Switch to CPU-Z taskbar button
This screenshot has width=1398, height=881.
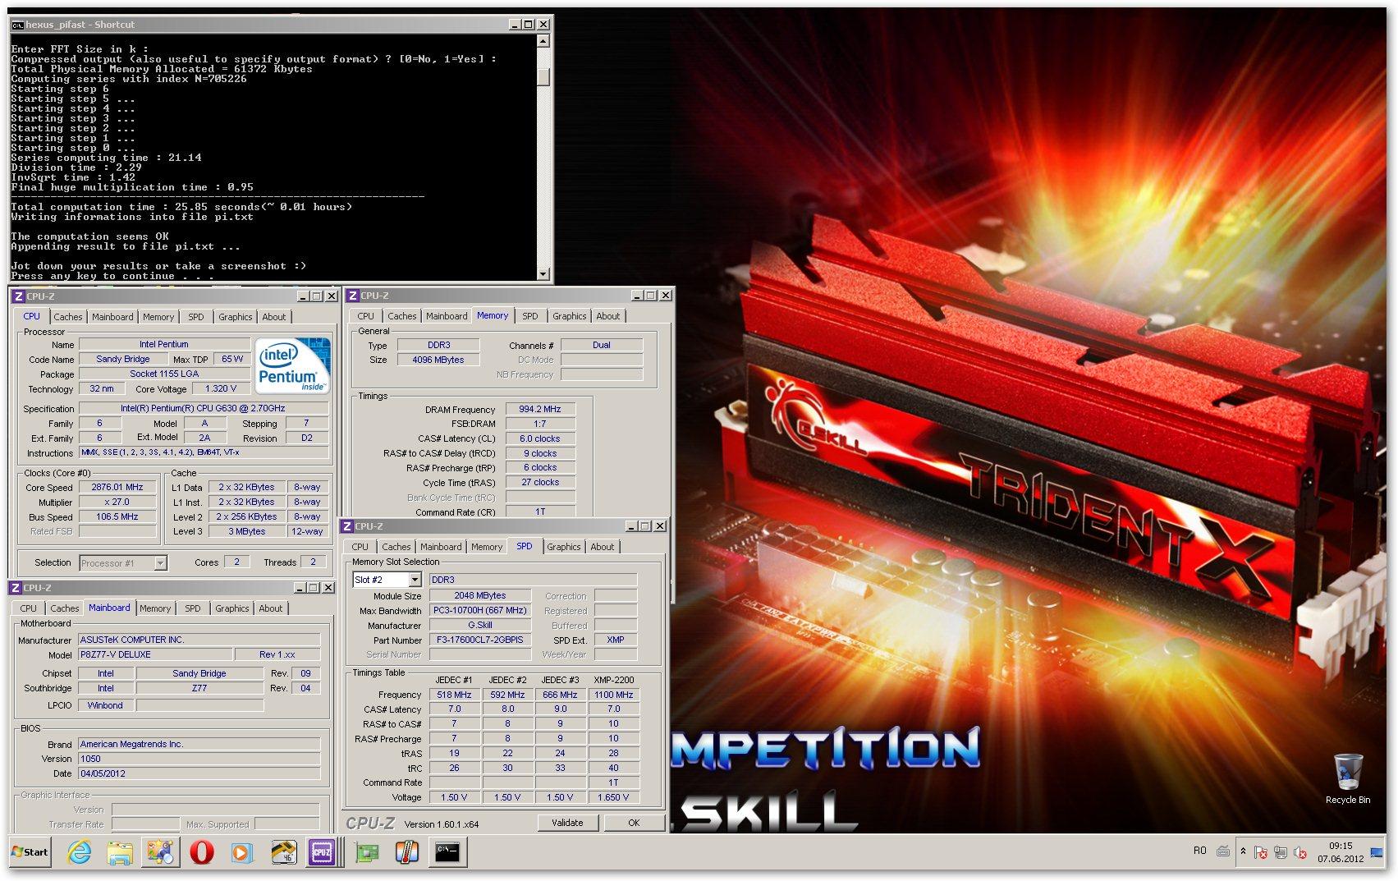coord(322,852)
